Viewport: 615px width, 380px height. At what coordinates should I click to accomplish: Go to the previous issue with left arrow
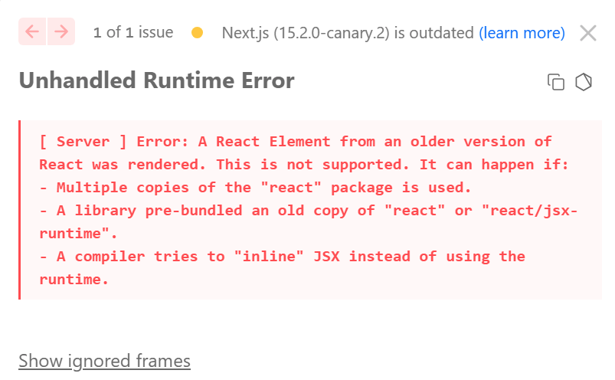click(x=33, y=31)
